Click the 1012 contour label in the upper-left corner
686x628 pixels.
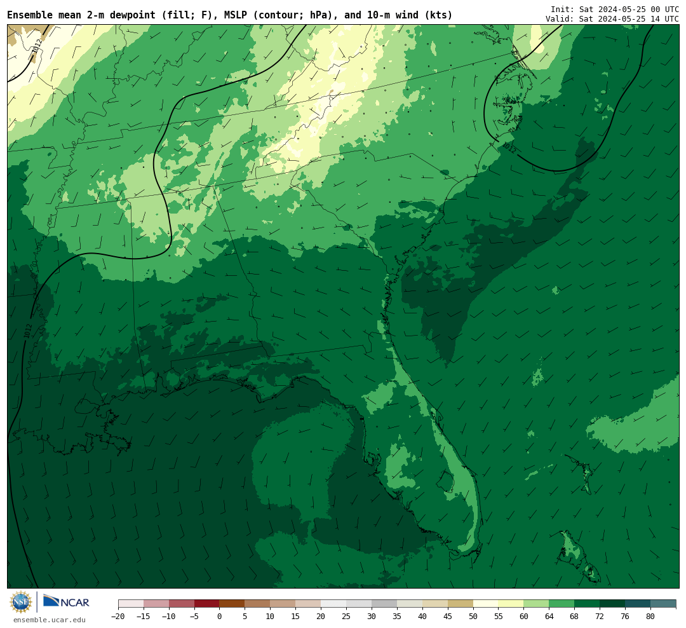[37, 47]
